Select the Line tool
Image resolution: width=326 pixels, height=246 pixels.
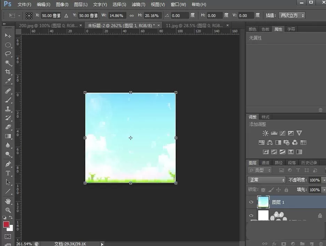8,191
